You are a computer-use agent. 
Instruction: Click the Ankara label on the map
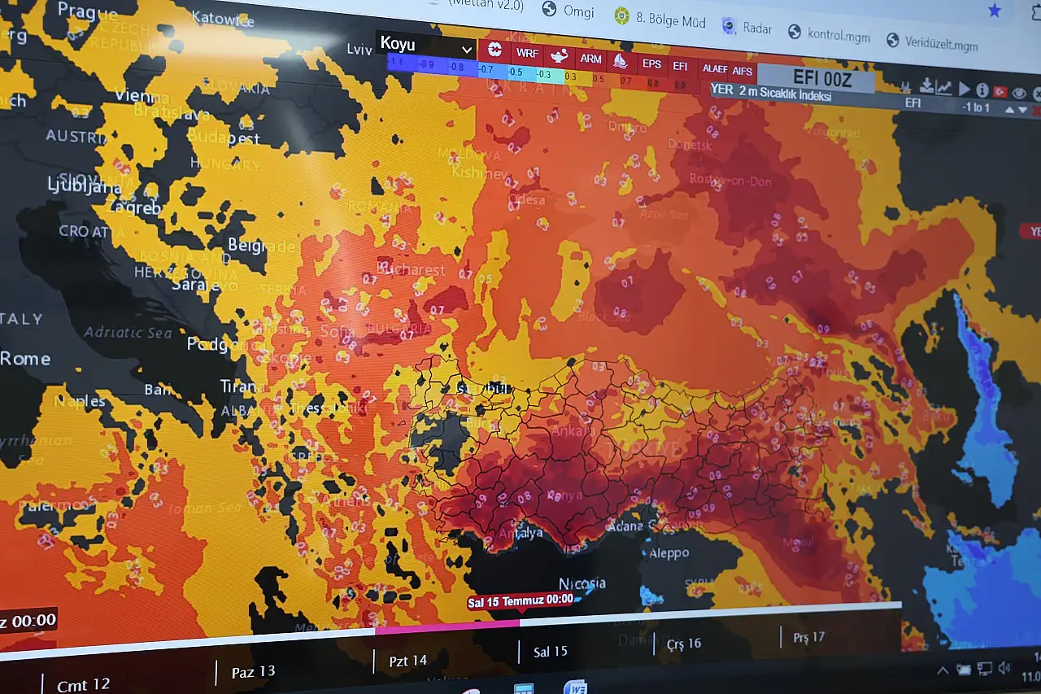click(x=572, y=431)
